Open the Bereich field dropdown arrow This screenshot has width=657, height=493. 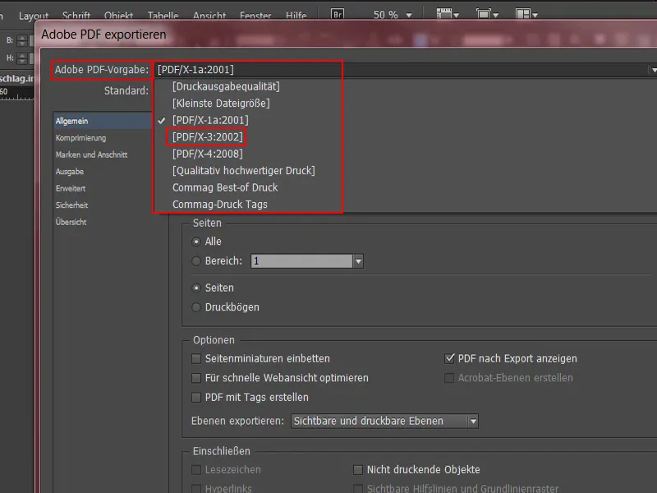tap(358, 261)
